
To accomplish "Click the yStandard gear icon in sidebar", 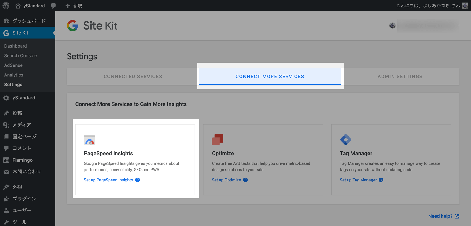I will tap(6, 98).
